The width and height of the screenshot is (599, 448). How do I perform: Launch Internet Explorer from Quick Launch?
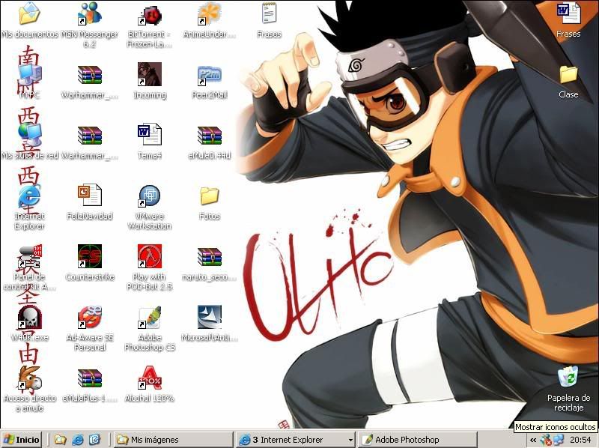pyautogui.click(x=78, y=440)
